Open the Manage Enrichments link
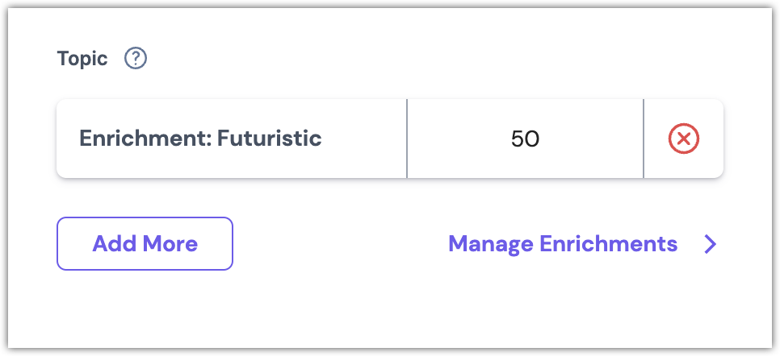The width and height of the screenshot is (780, 356). point(563,244)
